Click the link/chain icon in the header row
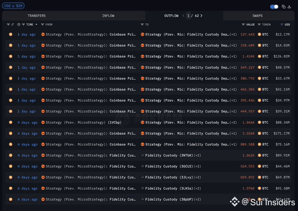This screenshot has height=211, width=298. point(12,24)
